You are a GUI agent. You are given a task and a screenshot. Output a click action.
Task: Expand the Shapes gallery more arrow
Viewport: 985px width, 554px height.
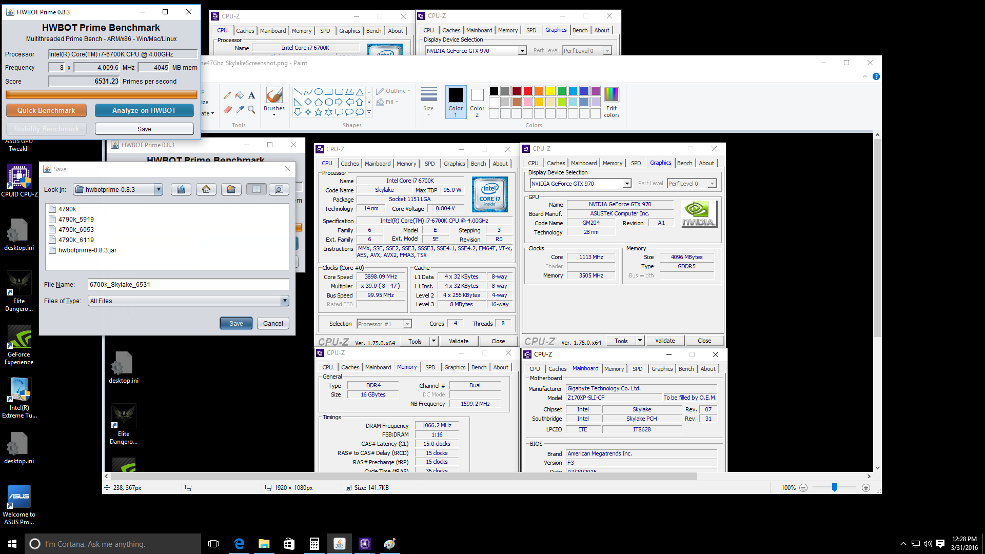pyautogui.click(x=369, y=112)
